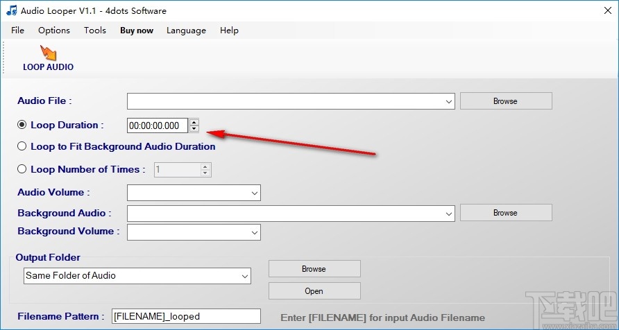Increase Loop Duration with up spinner arrow

coord(194,122)
